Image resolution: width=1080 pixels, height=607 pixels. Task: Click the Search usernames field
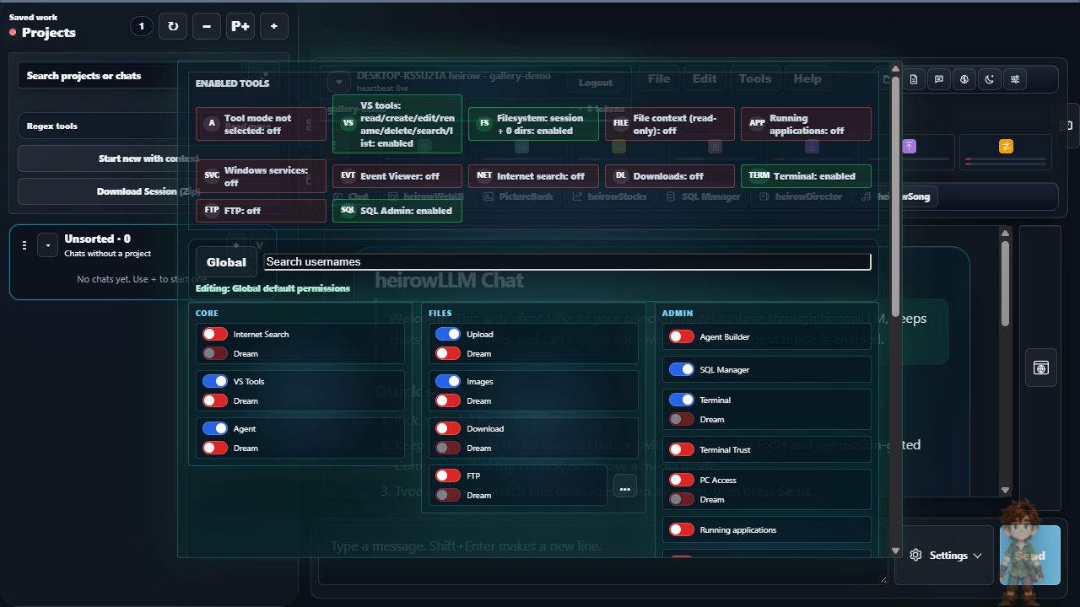click(x=567, y=262)
